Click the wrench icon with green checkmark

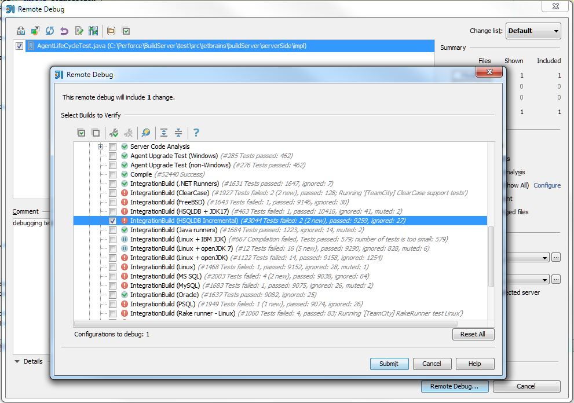click(114, 133)
